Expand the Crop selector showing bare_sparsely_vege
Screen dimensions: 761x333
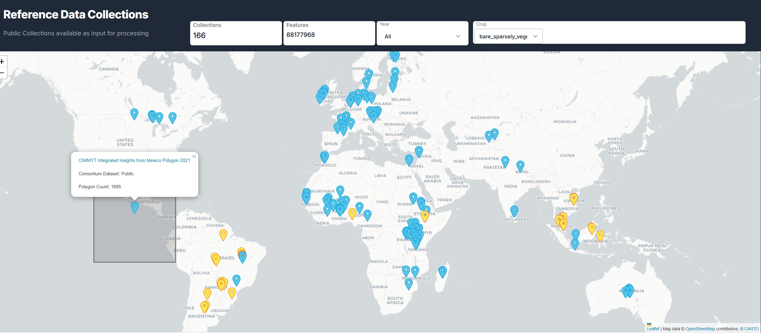click(x=508, y=36)
